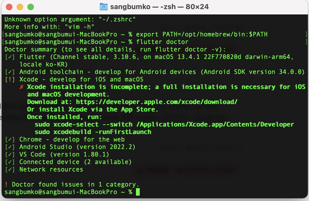Click the 'Doctor summary' line
The width and height of the screenshot is (309, 201).
click(x=115, y=49)
